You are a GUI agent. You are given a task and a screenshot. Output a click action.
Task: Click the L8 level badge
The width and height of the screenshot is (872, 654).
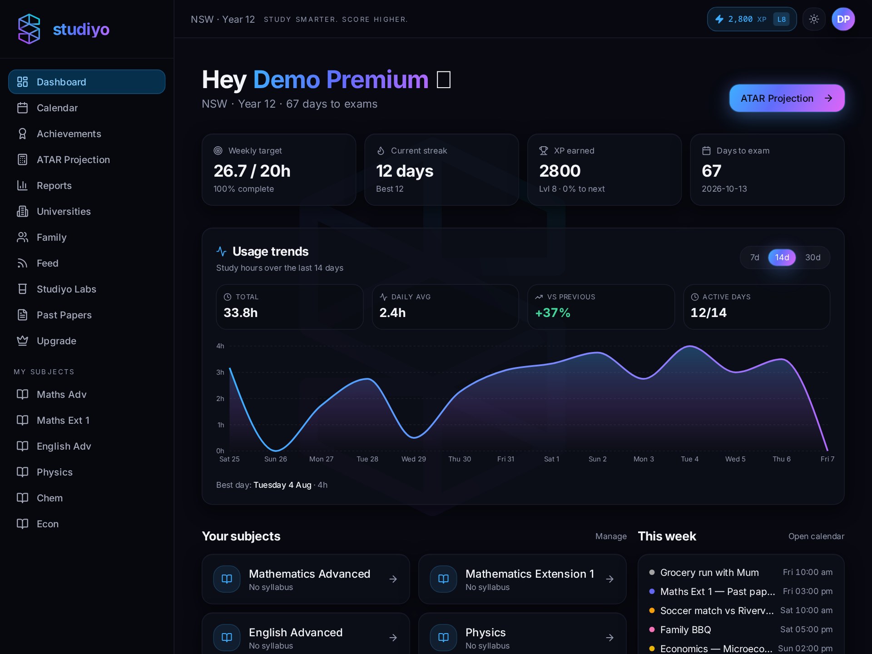(781, 19)
